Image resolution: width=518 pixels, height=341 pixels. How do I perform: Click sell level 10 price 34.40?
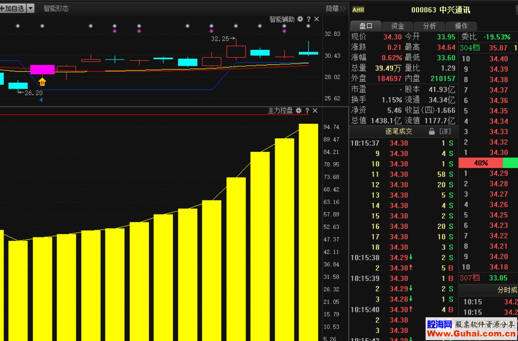(x=498, y=59)
